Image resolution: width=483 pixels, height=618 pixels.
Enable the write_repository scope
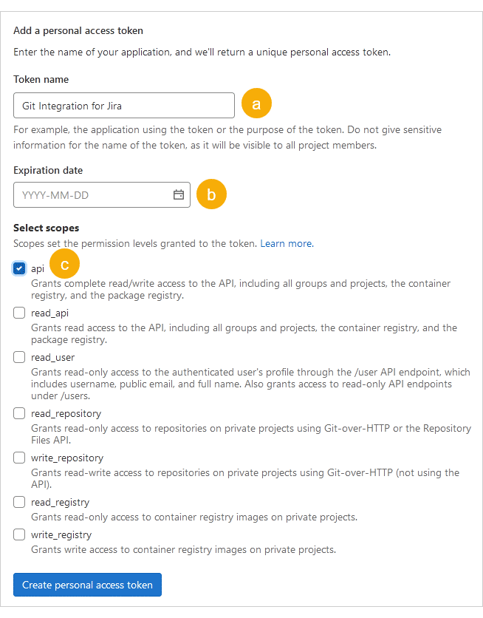(x=18, y=458)
